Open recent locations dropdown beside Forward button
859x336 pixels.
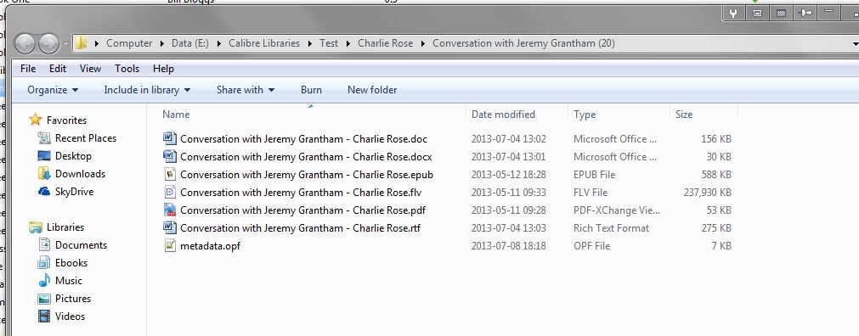coord(65,43)
